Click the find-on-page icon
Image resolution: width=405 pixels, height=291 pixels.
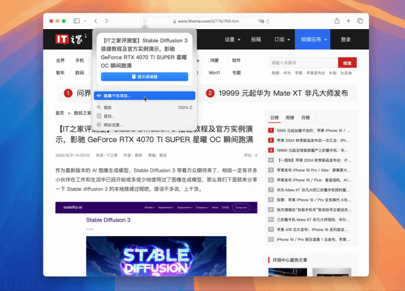(x=99, y=116)
